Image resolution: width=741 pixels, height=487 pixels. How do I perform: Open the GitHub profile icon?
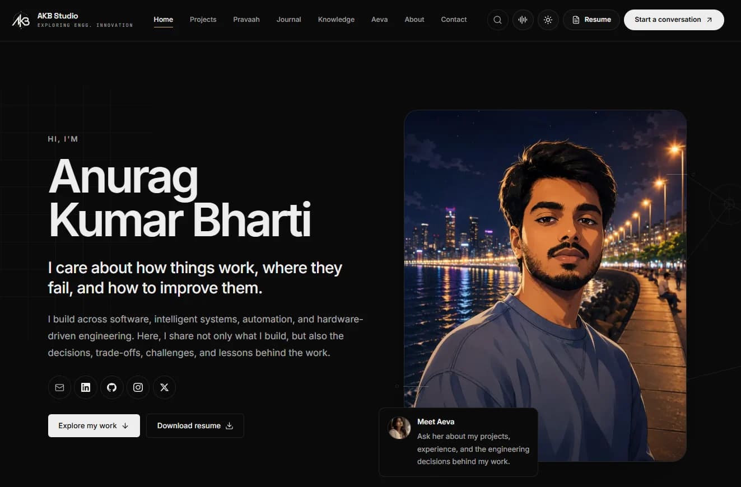(112, 387)
